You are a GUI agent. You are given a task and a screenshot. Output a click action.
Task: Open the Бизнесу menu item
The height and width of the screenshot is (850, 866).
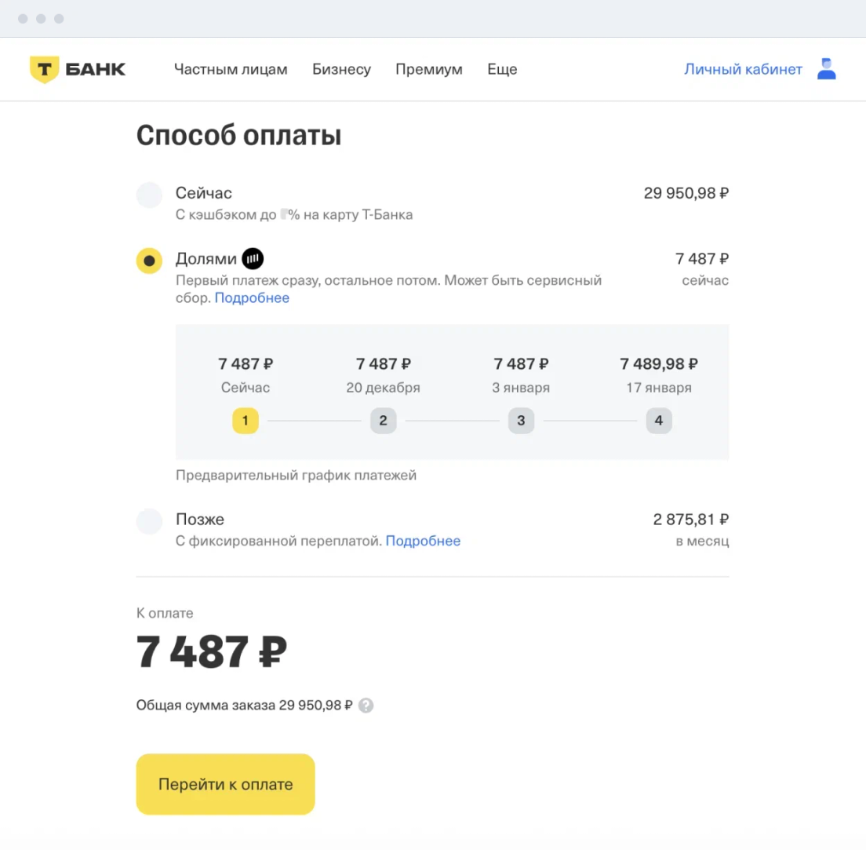coord(341,69)
